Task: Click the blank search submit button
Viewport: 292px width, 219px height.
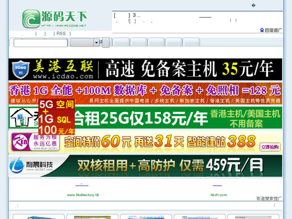Action: click(106, 43)
